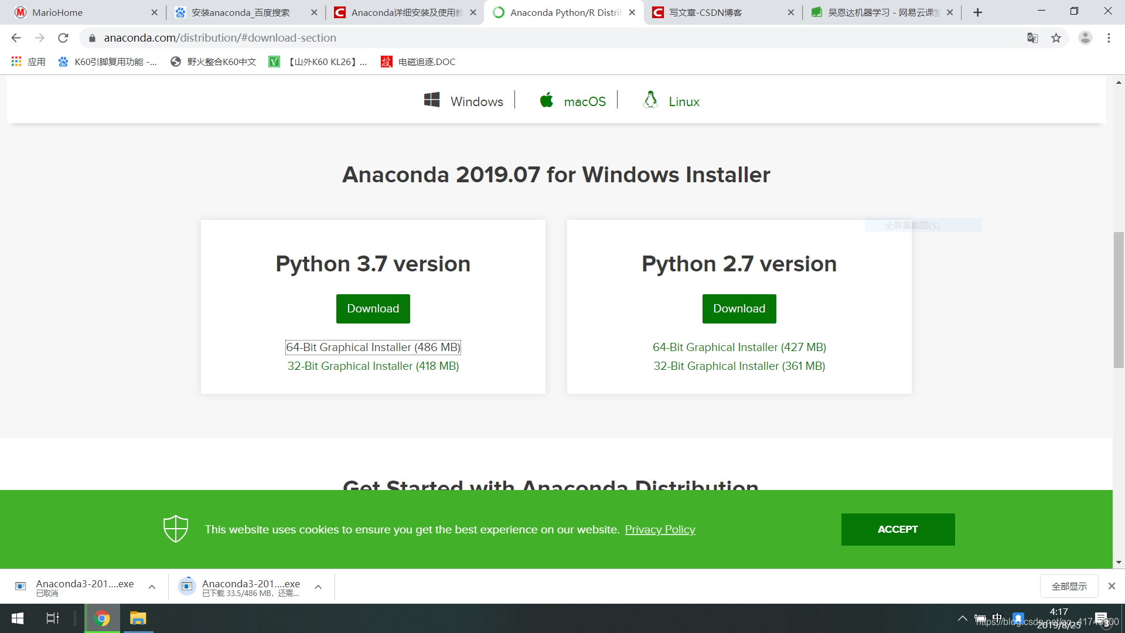The height and width of the screenshot is (633, 1125).
Task: Click the scrollbar up arrow
Action: [x=1119, y=83]
